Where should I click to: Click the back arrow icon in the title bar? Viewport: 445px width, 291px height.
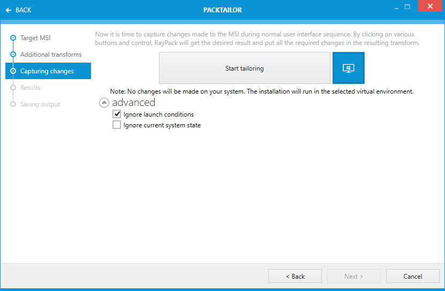9,10
